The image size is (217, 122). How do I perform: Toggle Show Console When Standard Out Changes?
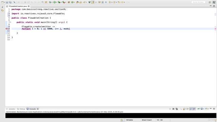tap(191, 109)
